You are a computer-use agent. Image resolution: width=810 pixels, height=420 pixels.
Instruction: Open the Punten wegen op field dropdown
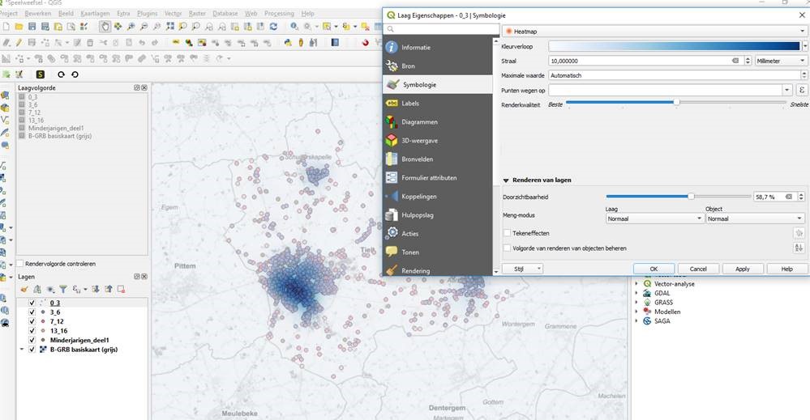pyautogui.click(x=786, y=90)
